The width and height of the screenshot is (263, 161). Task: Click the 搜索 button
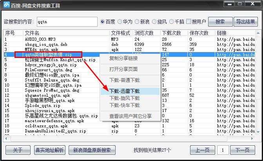[220, 22]
